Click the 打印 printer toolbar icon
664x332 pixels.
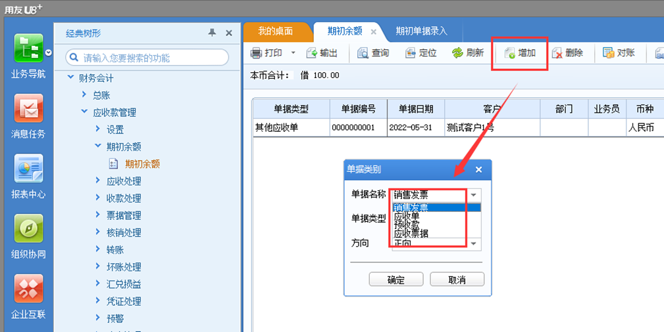click(256, 53)
